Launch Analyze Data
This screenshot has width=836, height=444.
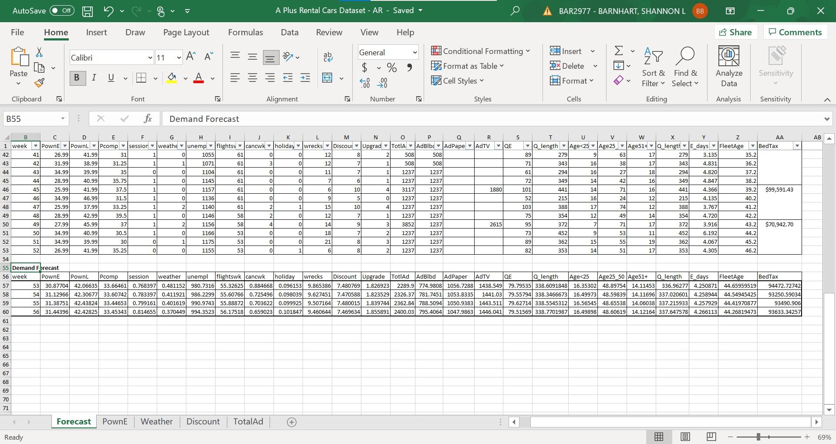point(729,66)
